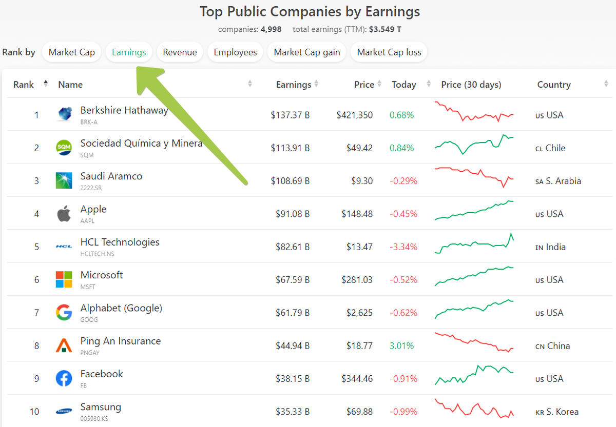Click Berkshire Hathaway 30-day price chart
This screenshot has height=427, width=616.
point(474,112)
